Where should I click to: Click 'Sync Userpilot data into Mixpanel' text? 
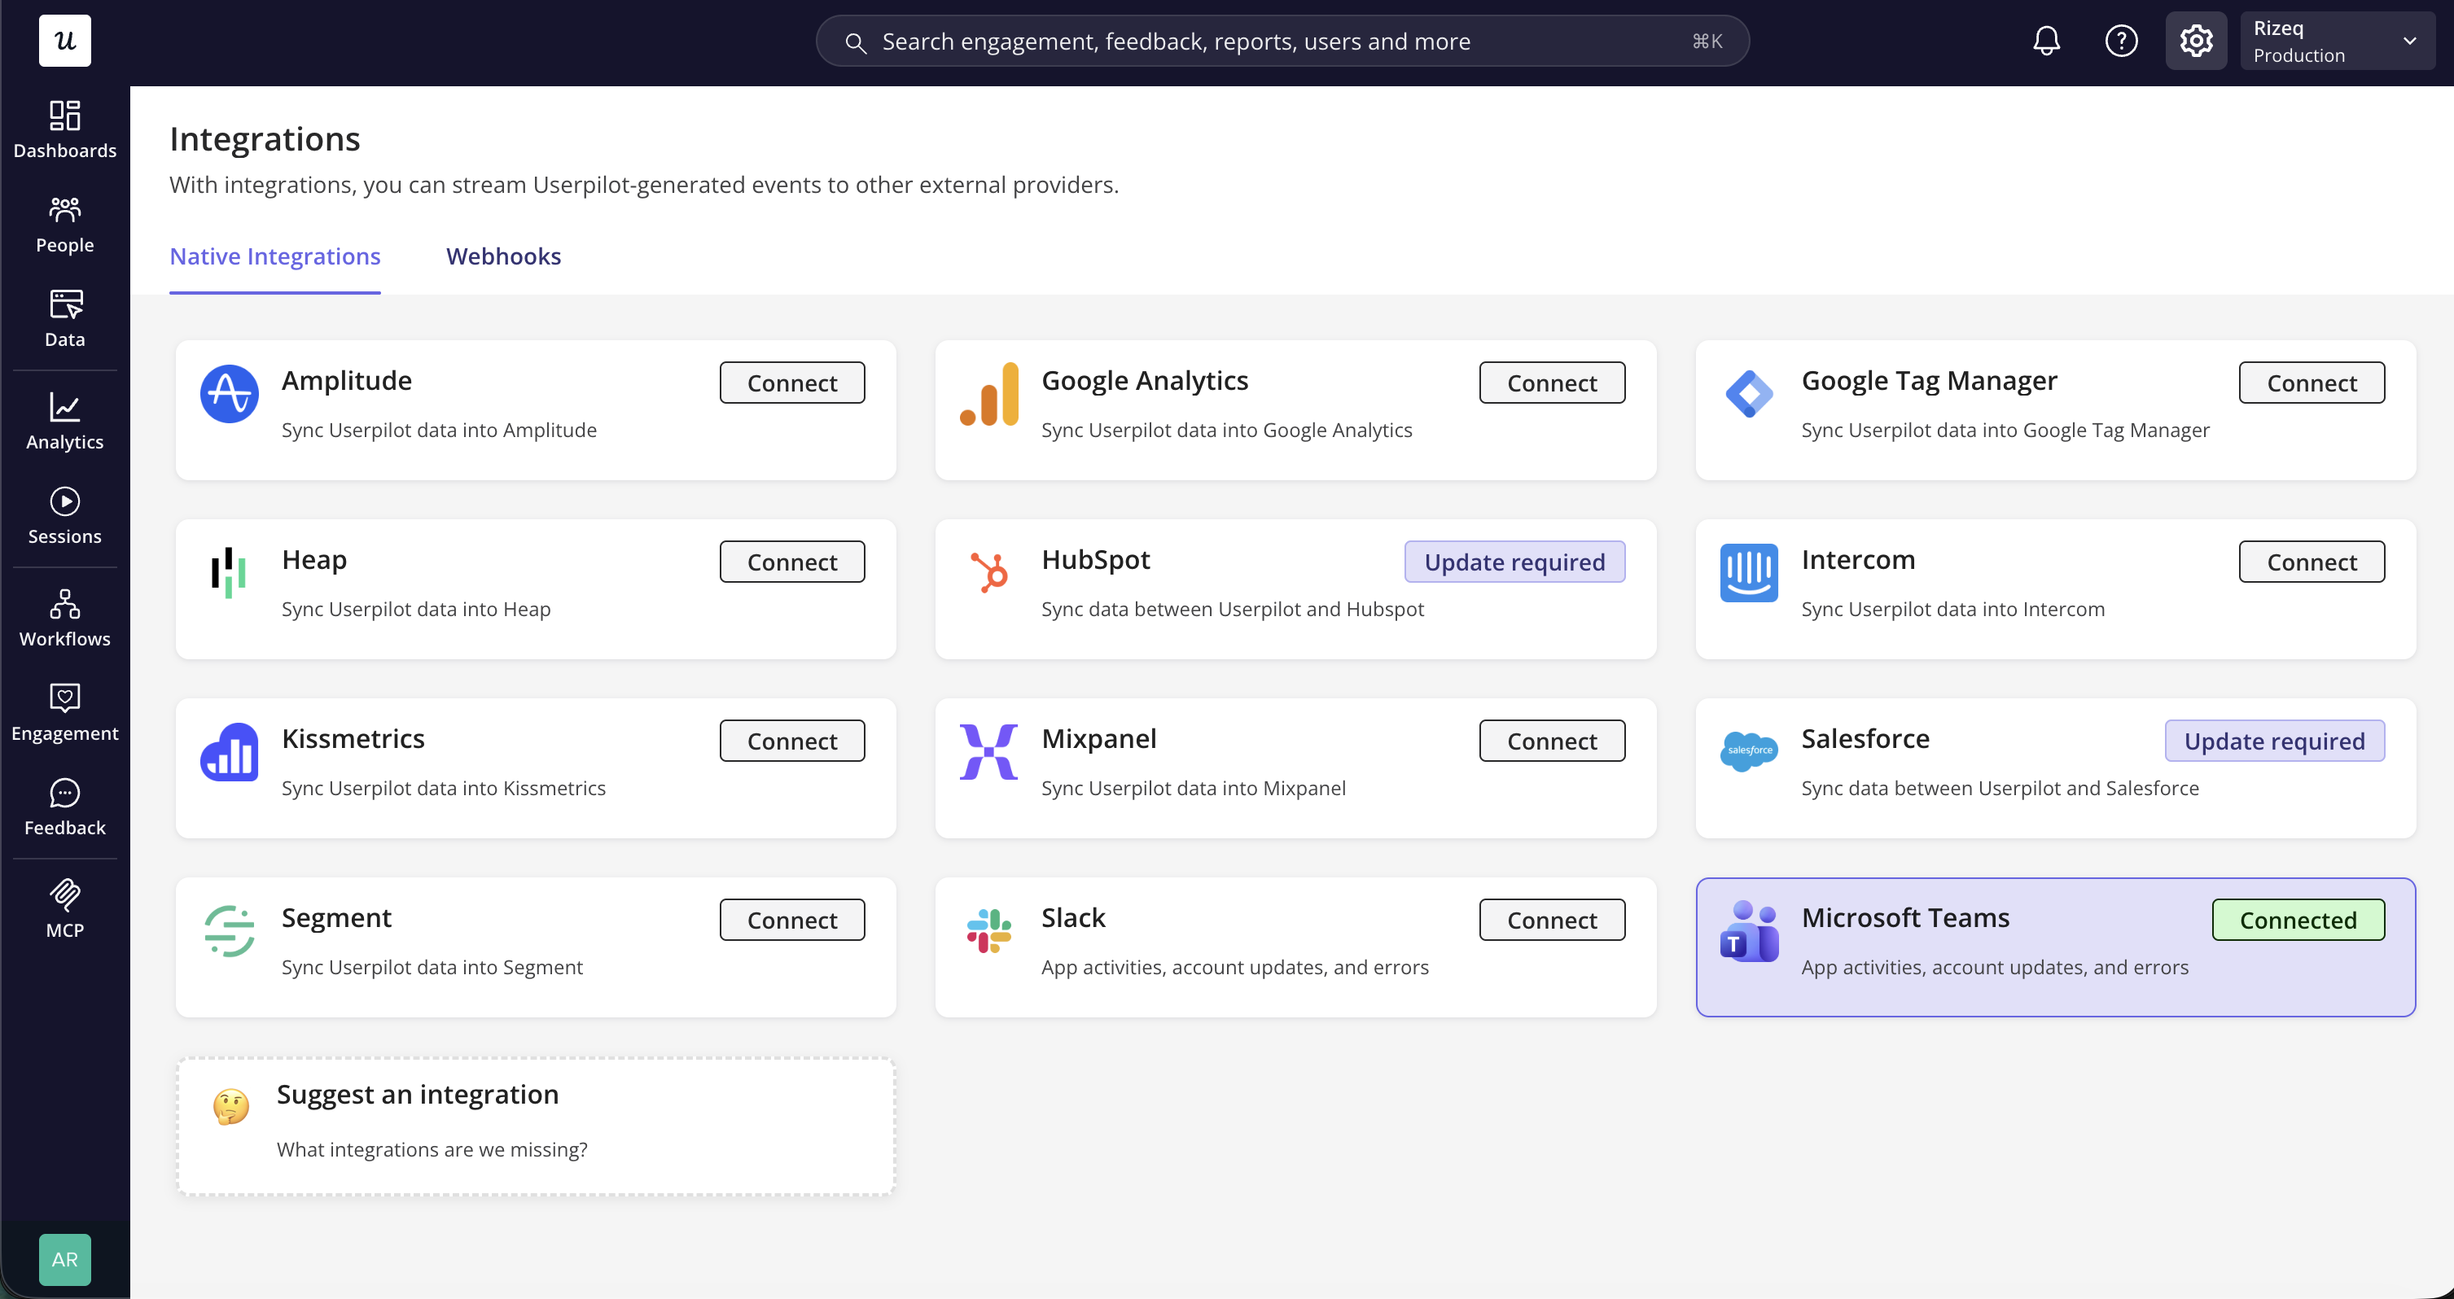[x=1193, y=789]
